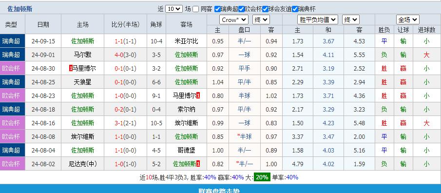Untick the 瑞典杯 filter checkbox
The width and height of the screenshot is (441, 193).
point(295,9)
